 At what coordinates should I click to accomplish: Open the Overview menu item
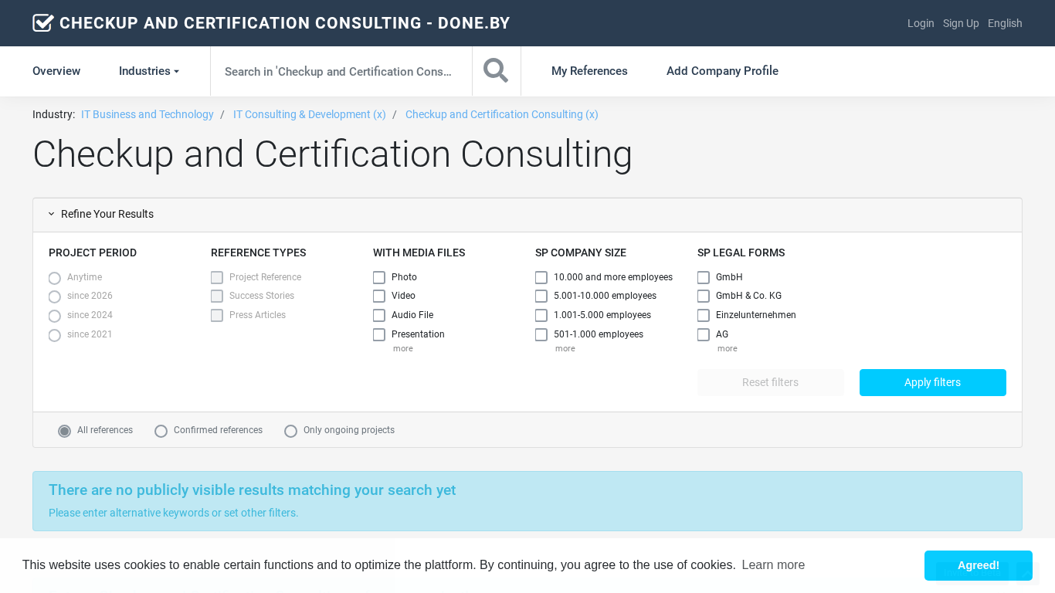tap(56, 71)
